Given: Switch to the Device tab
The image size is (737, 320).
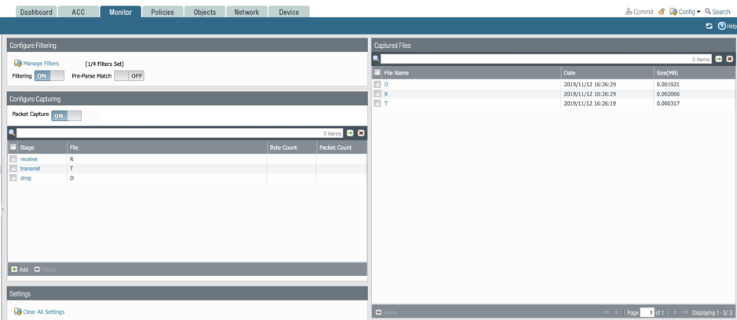Looking at the screenshot, I should pos(289,12).
